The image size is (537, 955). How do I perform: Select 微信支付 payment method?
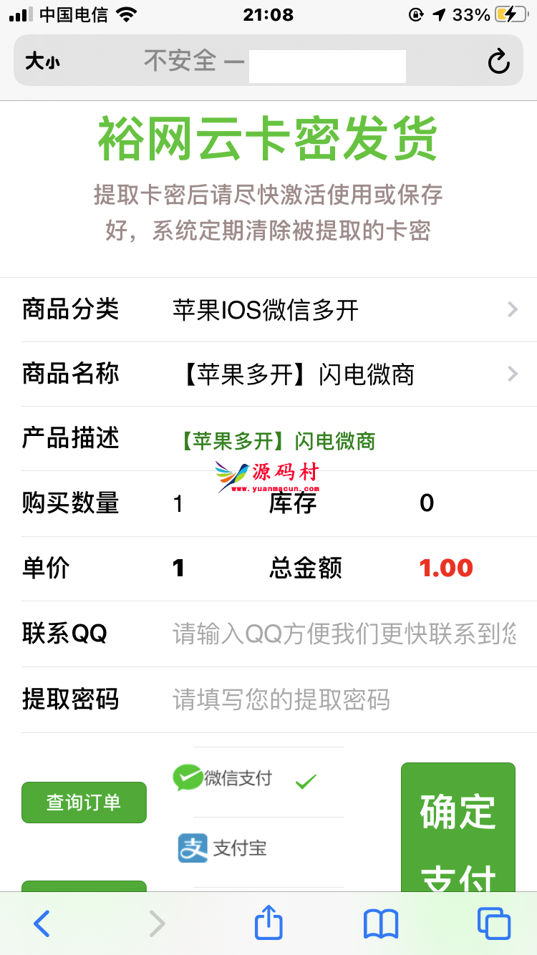point(238,778)
